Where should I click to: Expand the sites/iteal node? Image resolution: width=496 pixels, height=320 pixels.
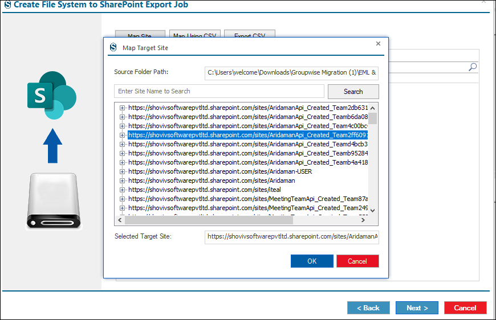[122, 190]
